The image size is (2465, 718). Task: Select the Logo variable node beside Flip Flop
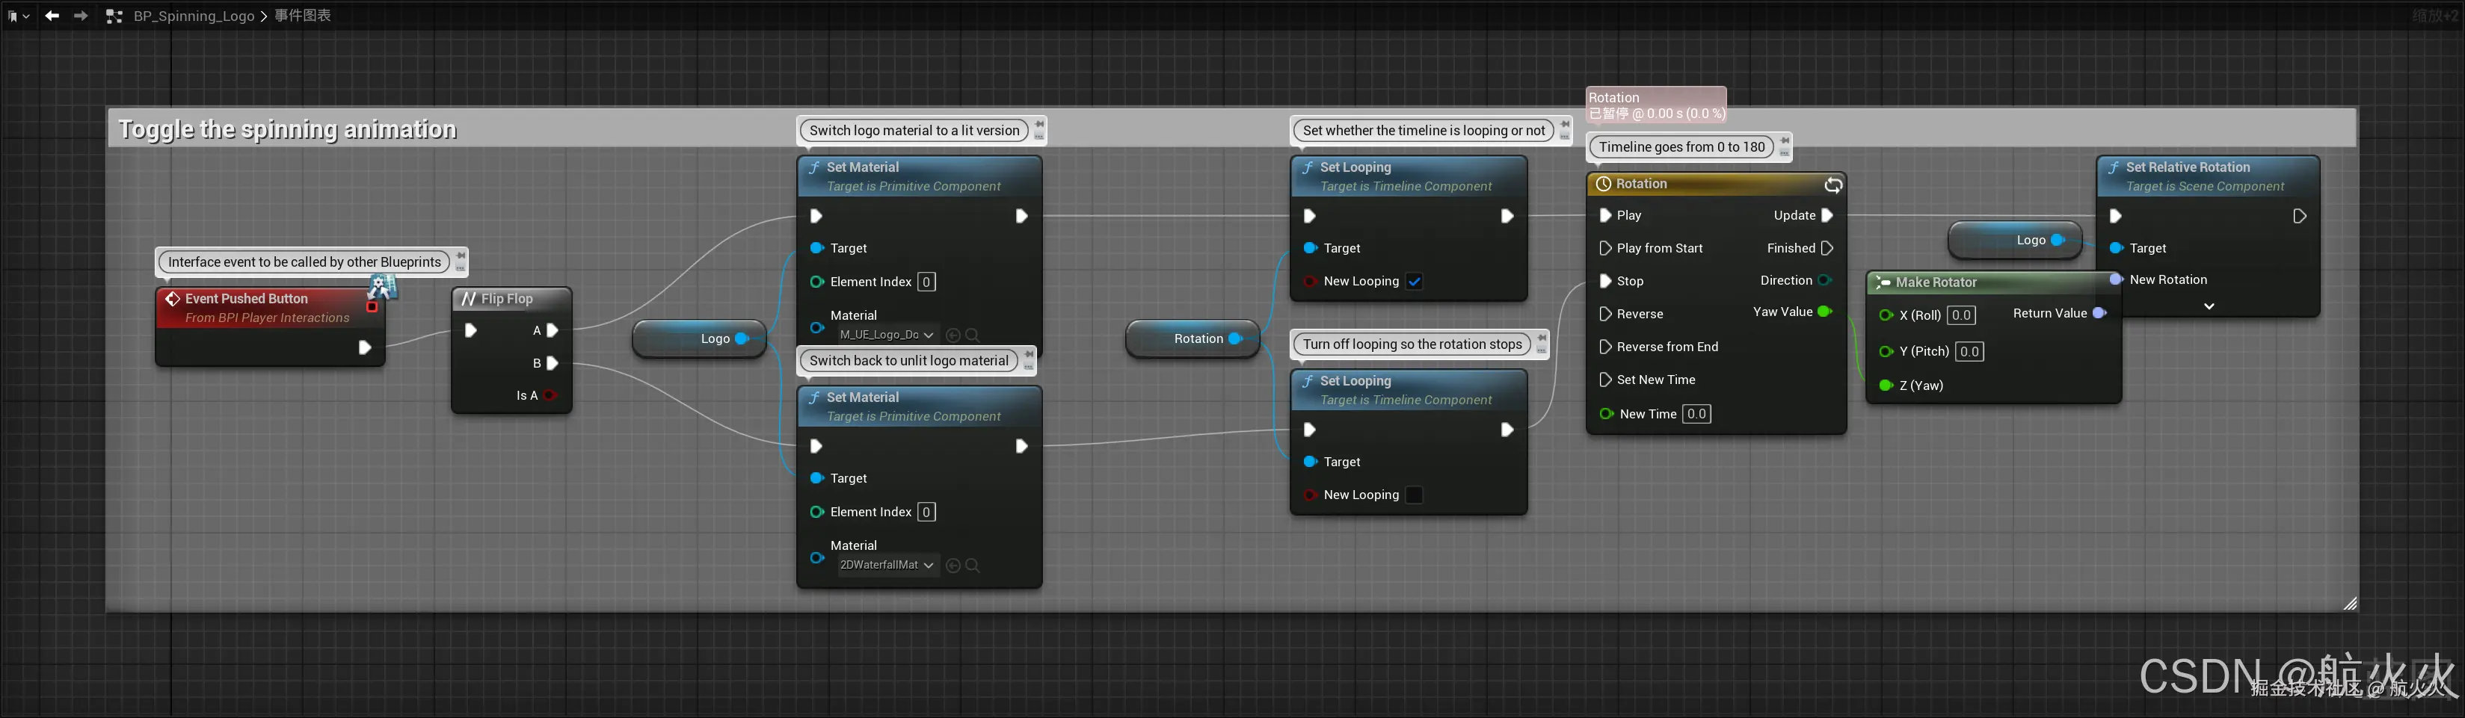[700, 339]
